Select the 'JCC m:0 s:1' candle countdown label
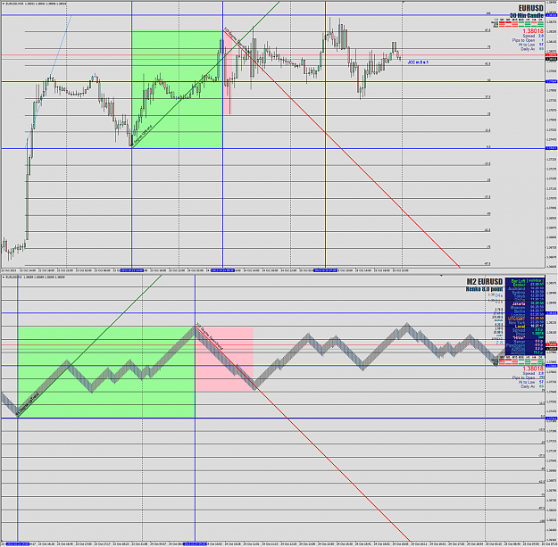The width and height of the screenshot is (558, 547). point(418,62)
